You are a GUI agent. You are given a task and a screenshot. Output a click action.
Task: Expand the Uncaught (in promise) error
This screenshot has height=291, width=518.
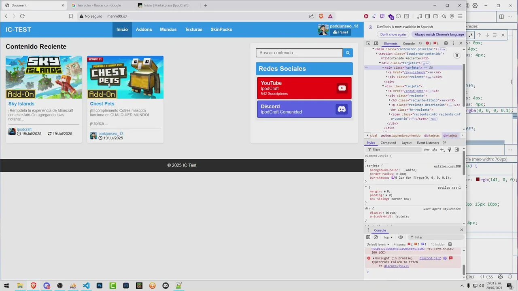click(374, 258)
